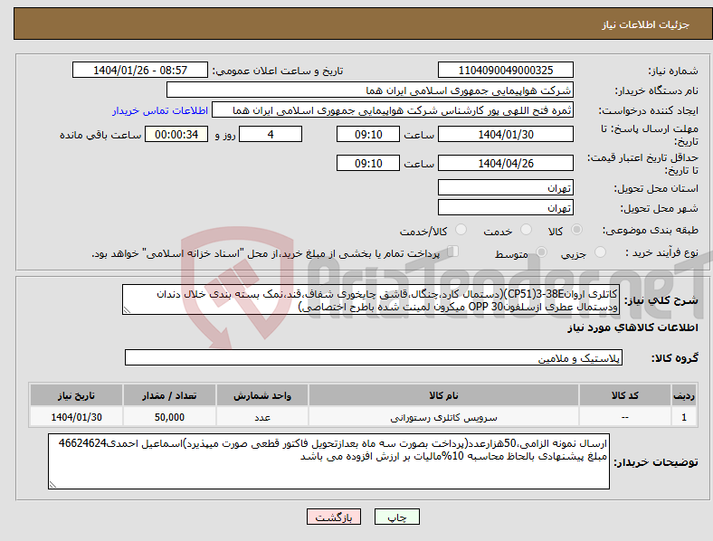Viewport: 713px width, 541px height.
Task: Open اطلاعات تماس خریدار contact link
Action: pos(160,110)
